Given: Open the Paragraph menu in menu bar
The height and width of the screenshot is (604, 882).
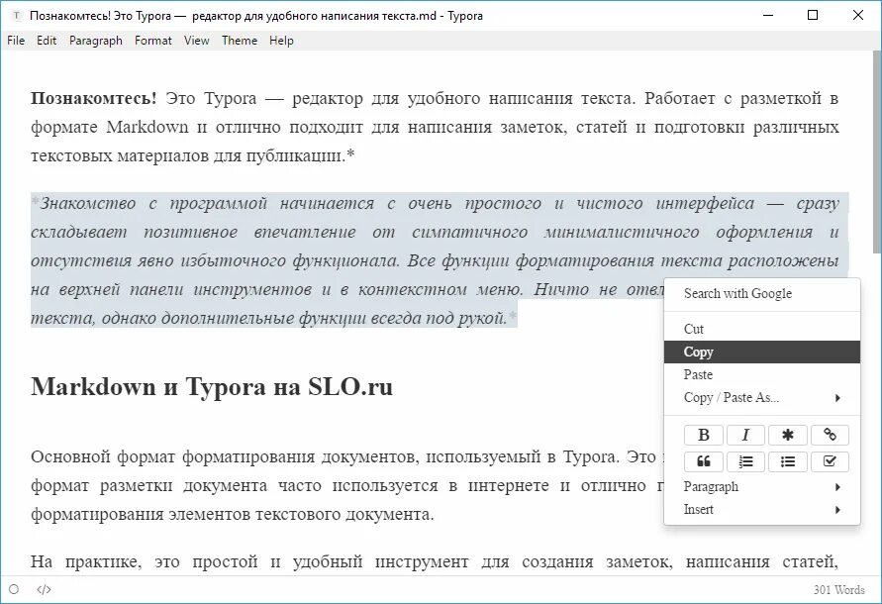Looking at the screenshot, I should pyautogui.click(x=96, y=41).
